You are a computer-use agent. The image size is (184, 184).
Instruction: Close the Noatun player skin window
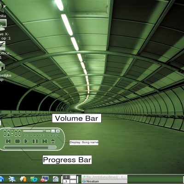(x=58, y=131)
